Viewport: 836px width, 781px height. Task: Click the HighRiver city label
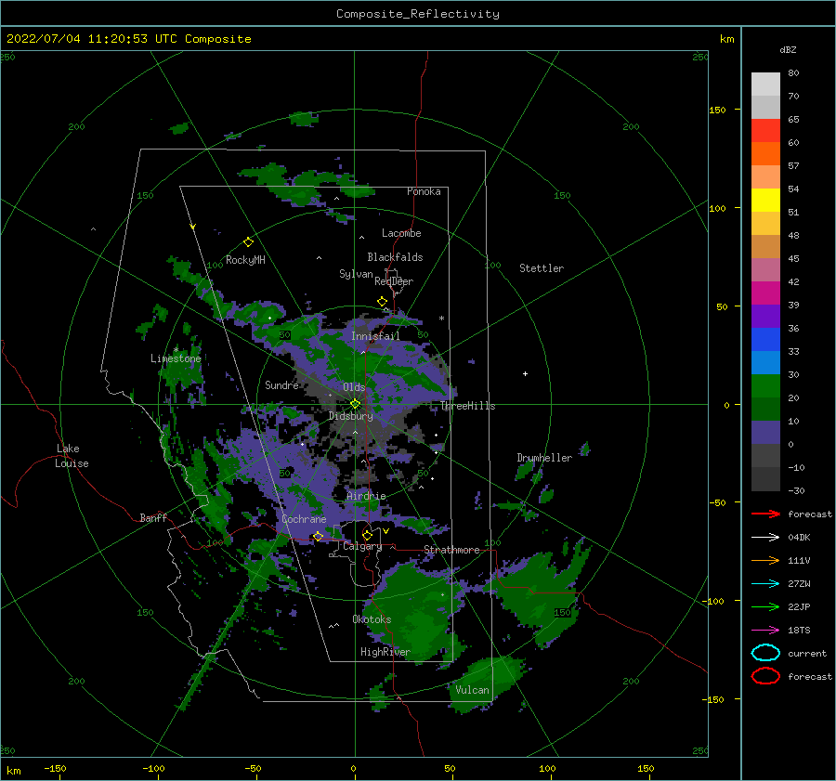click(x=385, y=652)
